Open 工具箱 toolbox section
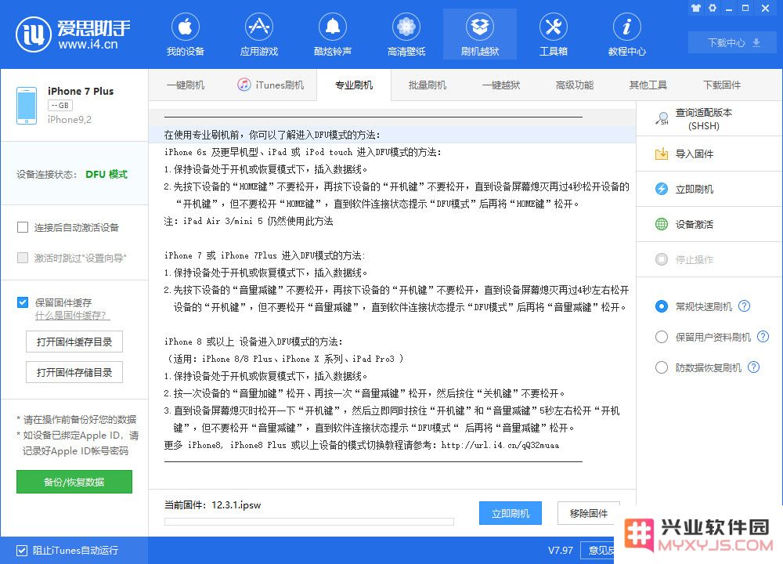 point(554,34)
